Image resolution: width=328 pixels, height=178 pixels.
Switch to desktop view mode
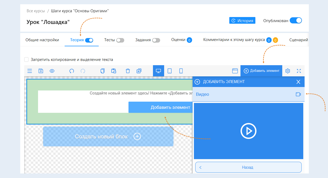click(x=158, y=71)
